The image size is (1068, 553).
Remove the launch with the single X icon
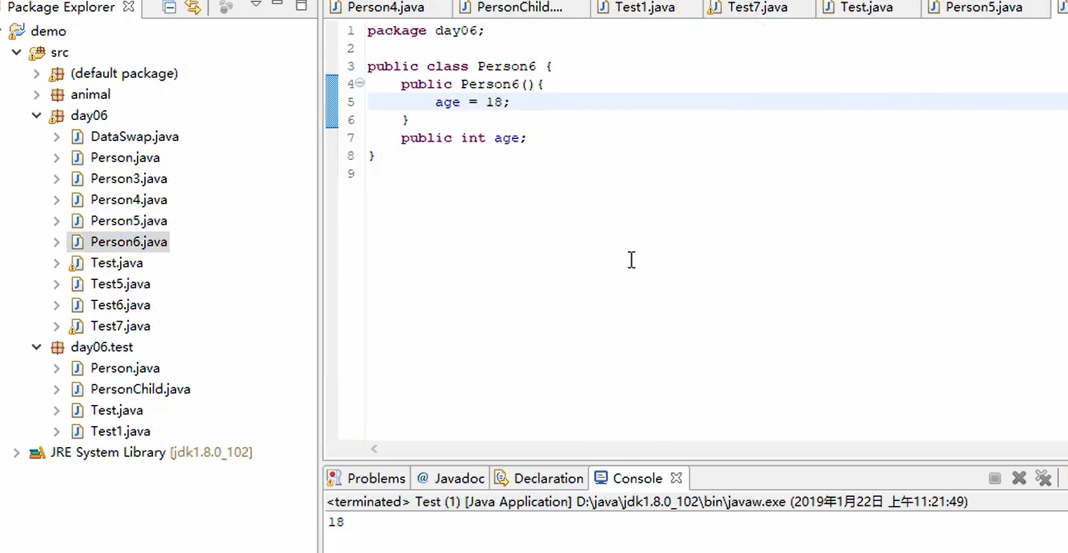pyautogui.click(x=1019, y=479)
